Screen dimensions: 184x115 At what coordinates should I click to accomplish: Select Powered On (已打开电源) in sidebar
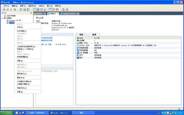point(11,16)
